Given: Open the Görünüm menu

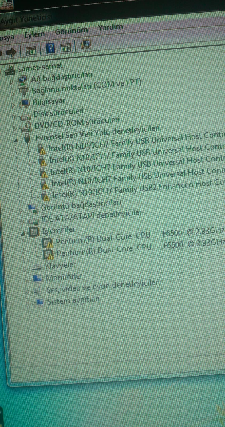Looking at the screenshot, I should point(71,31).
